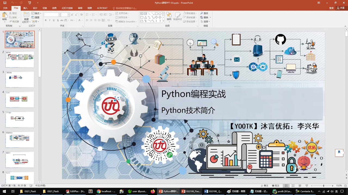The image size is (348, 195).
Task: Click the spell check icon in status bar
Action: (x=31, y=186)
